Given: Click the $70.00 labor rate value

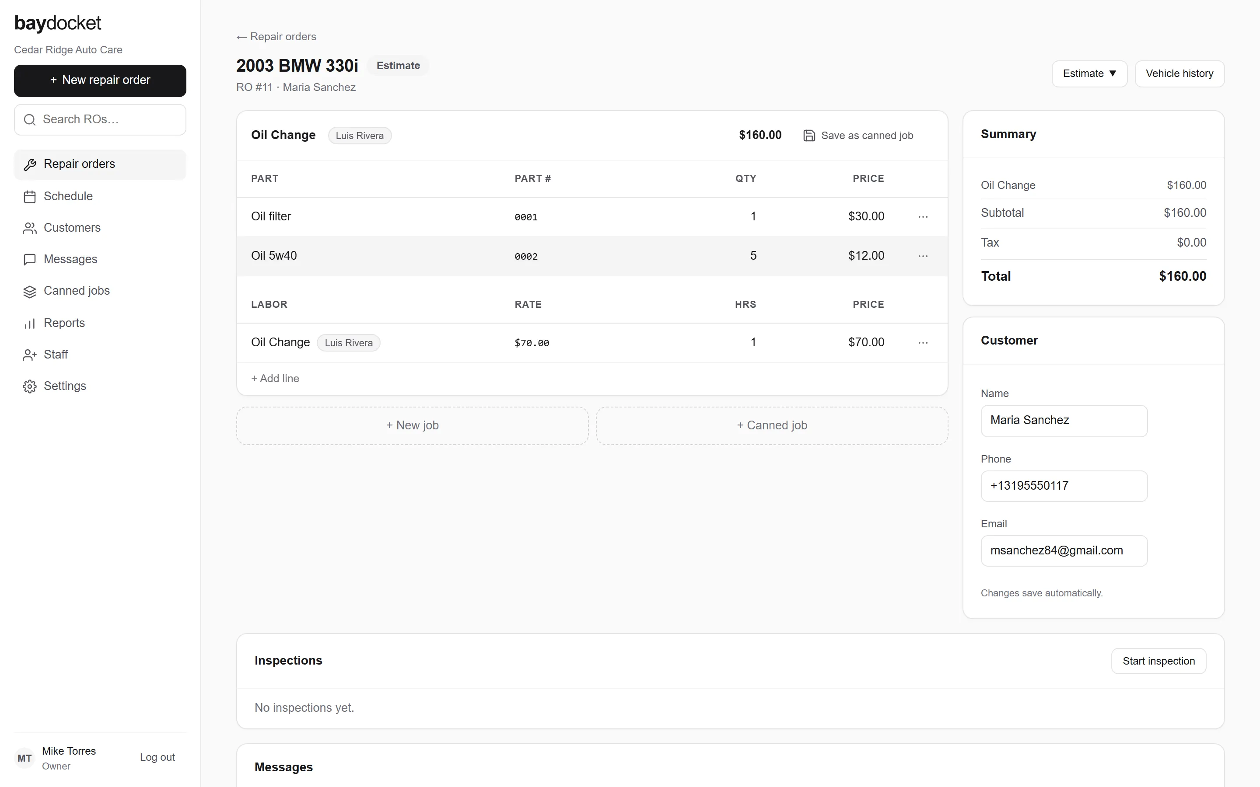Looking at the screenshot, I should (x=532, y=343).
